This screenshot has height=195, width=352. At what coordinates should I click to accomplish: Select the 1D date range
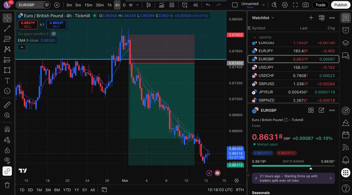click(x=22, y=190)
